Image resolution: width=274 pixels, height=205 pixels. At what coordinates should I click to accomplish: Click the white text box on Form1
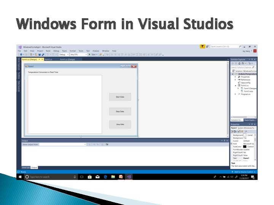coord(65,104)
